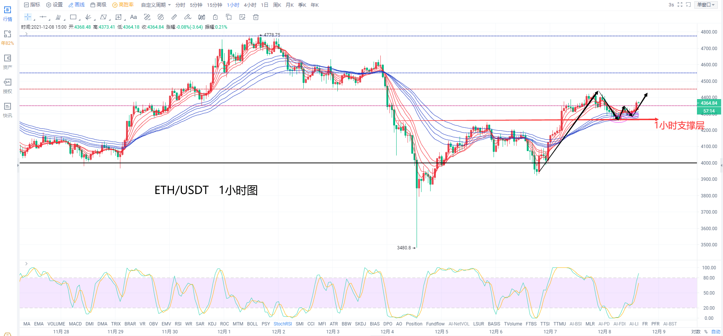Open the 高级 advanced menu
723x336 pixels.
pos(98,5)
